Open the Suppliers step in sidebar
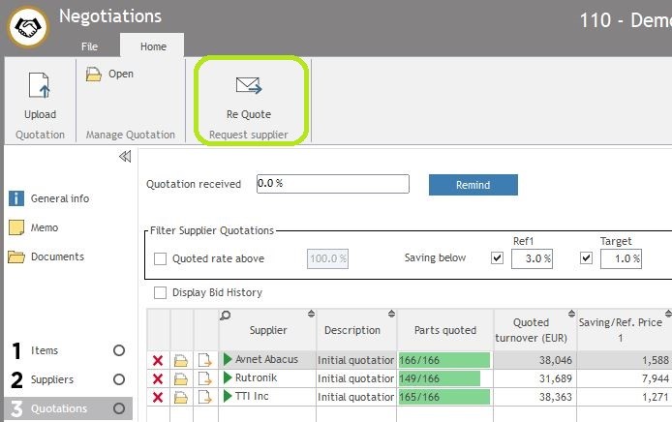Image resolution: width=672 pixels, height=422 pixels. pyautogui.click(x=52, y=379)
